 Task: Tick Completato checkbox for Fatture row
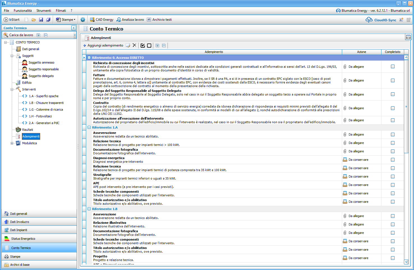click(x=393, y=80)
